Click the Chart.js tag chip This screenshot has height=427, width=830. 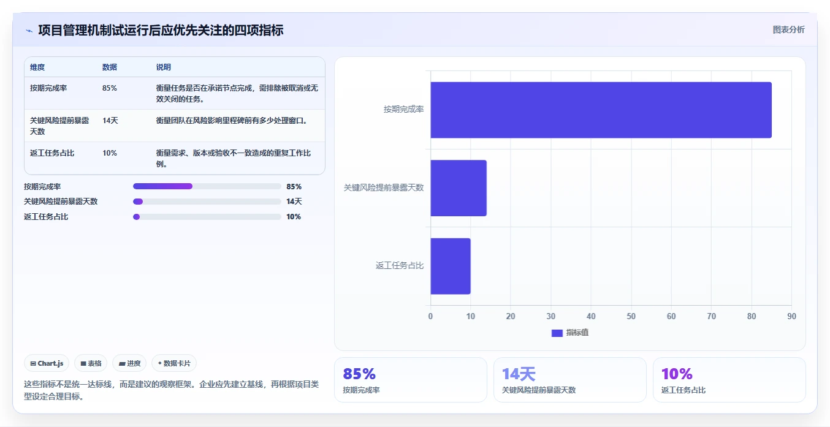pyautogui.click(x=47, y=363)
